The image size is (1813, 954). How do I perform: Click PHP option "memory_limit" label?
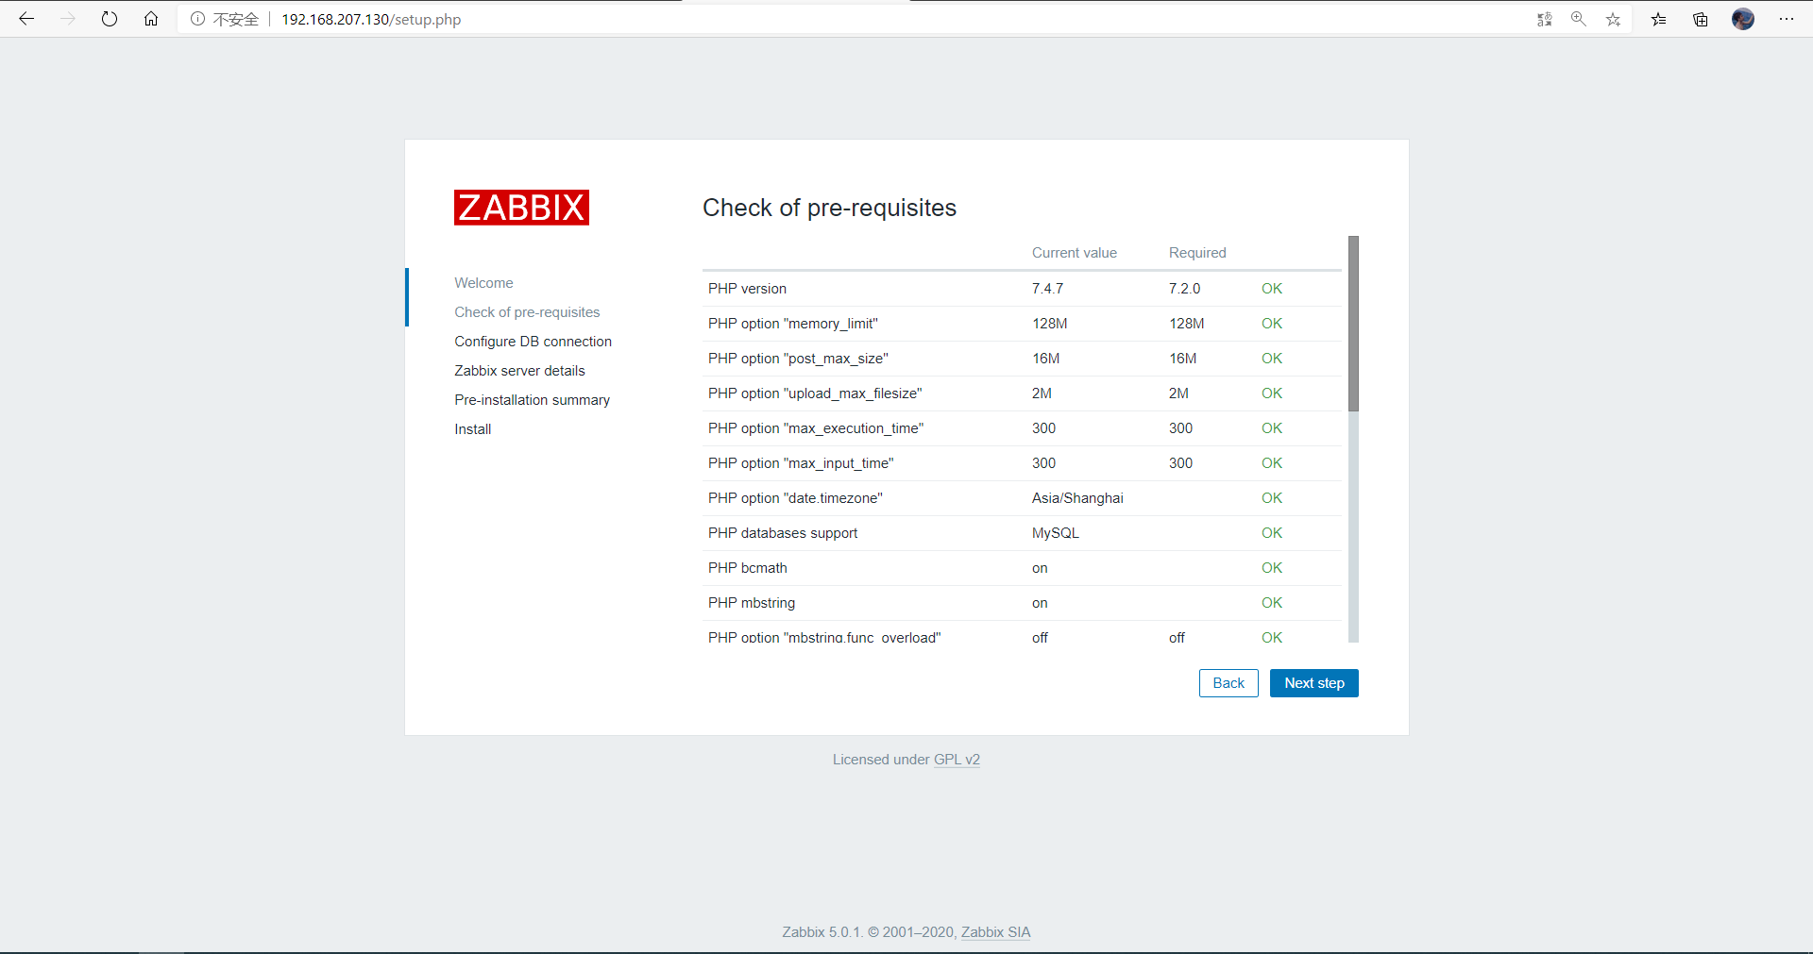[x=792, y=324]
